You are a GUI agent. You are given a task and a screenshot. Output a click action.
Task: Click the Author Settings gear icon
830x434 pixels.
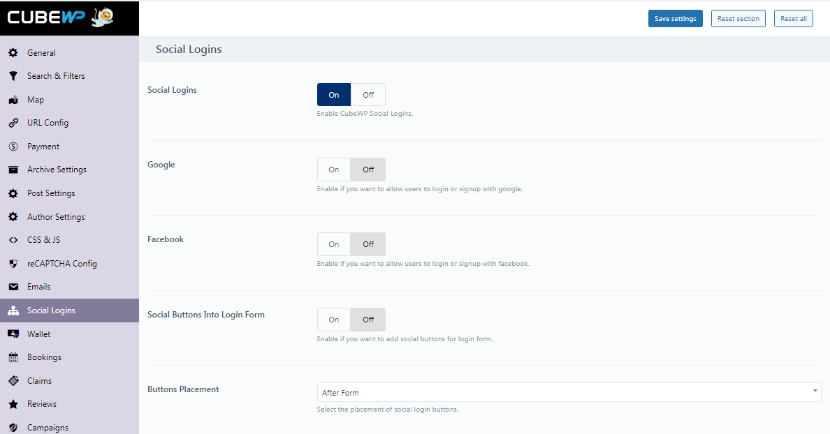[x=13, y=217]
